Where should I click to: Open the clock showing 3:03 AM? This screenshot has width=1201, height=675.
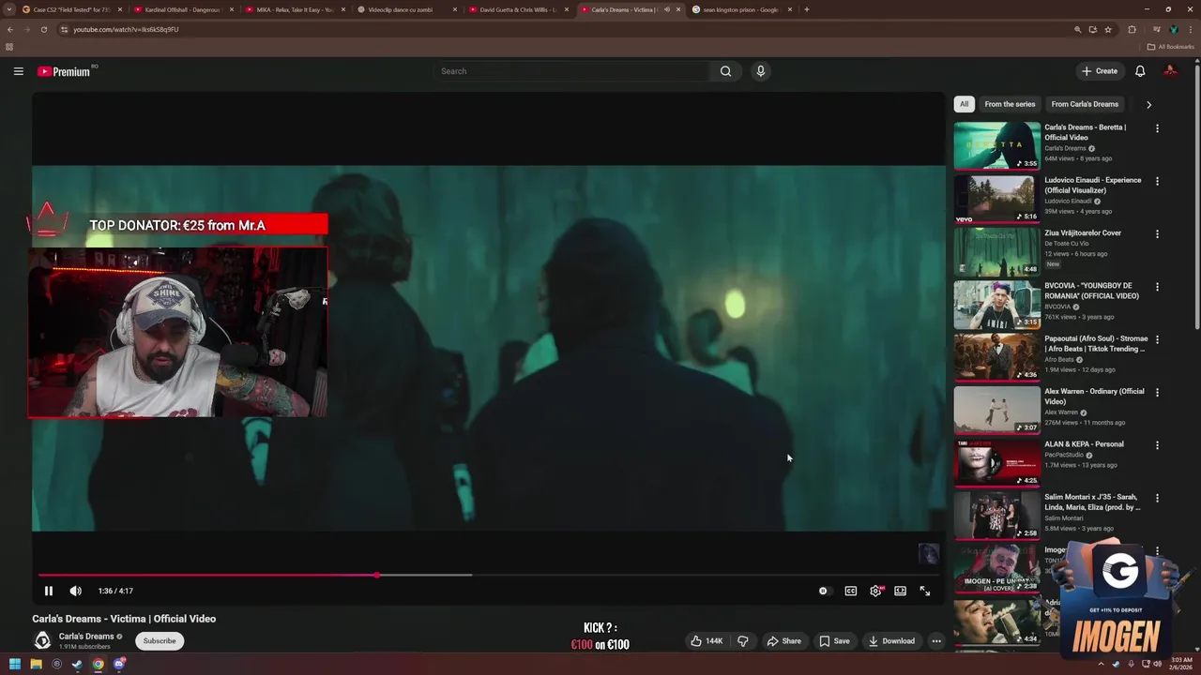[1181, 664]
